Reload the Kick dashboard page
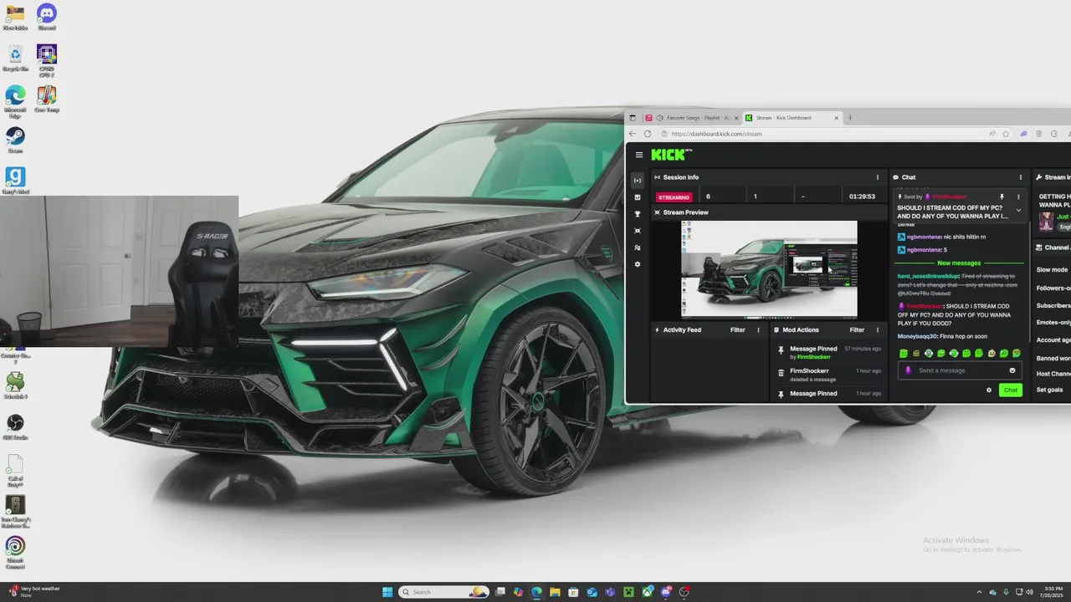This screenshot has width=1071, height=602. (x=648, y=134)
